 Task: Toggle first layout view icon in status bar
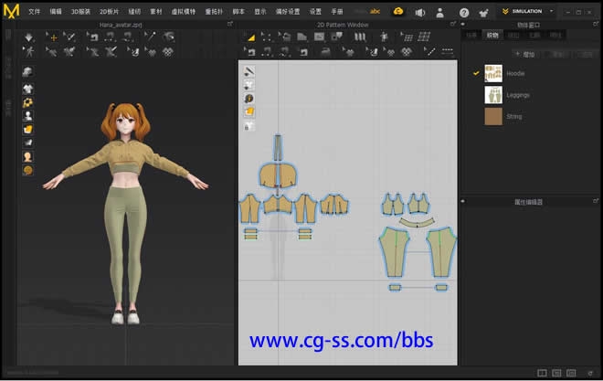(543, 373)
